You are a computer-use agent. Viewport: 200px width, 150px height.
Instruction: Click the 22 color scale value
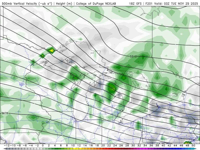click(109, 145)
